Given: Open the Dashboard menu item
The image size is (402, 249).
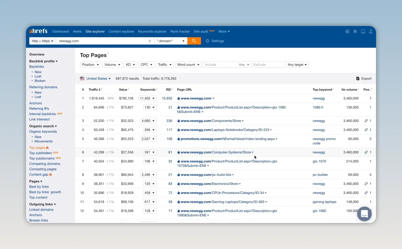Looking at the screenshot, I should (60, 31).
